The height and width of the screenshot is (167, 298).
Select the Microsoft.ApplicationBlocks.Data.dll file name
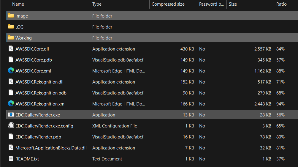[x=51, y=148]
